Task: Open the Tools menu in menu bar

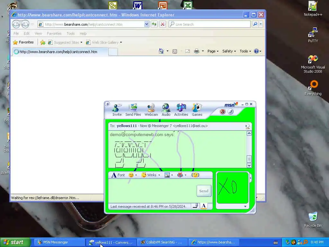Action: coord(70,33)
